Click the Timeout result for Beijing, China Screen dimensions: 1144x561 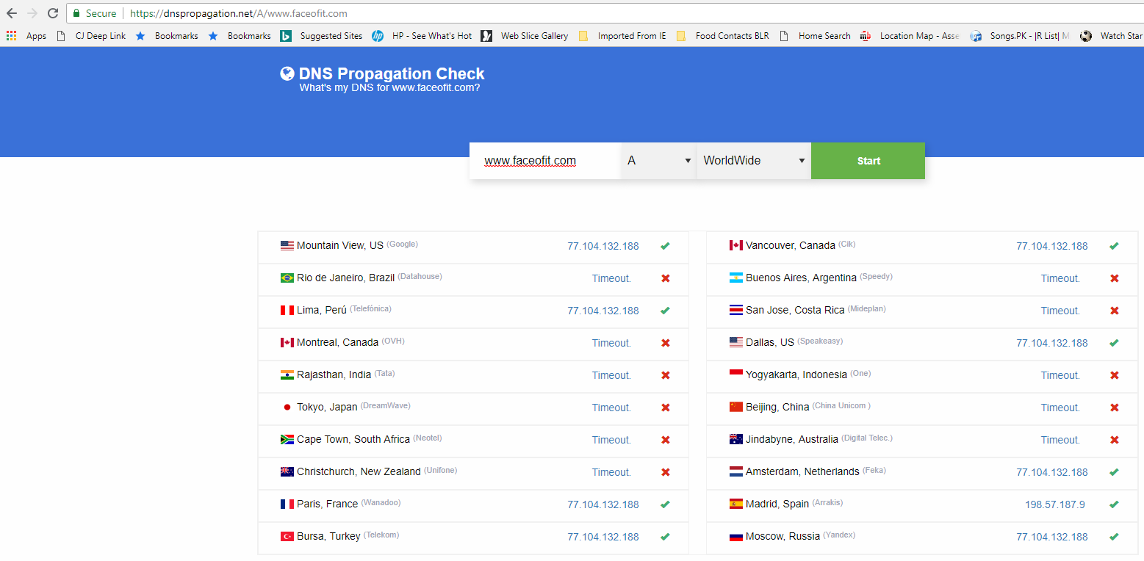(x=1060, y=408)
